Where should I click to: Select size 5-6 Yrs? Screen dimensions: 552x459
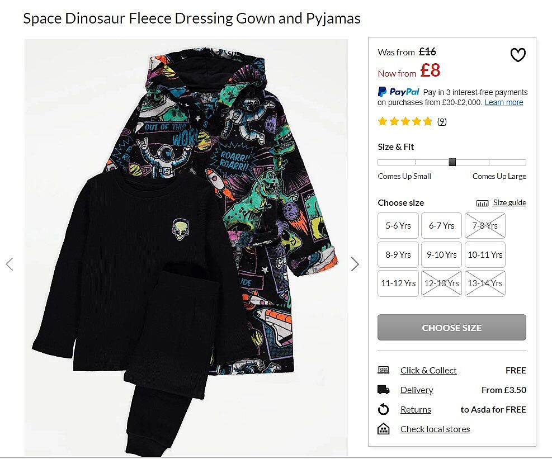[398, 226]
